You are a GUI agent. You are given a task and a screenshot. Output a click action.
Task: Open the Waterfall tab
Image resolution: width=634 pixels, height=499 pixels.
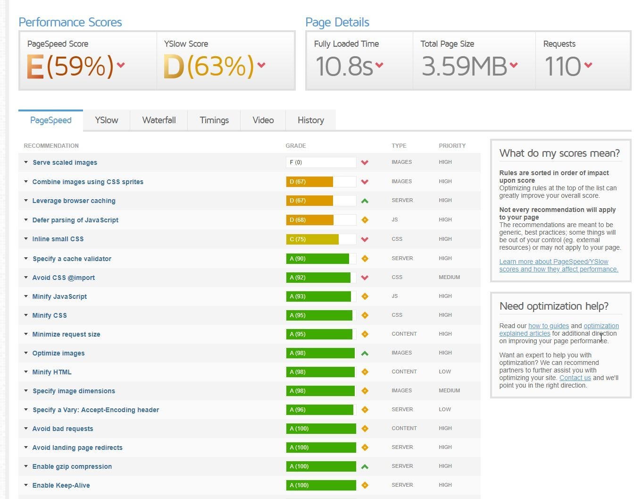(x=159, y=120)
